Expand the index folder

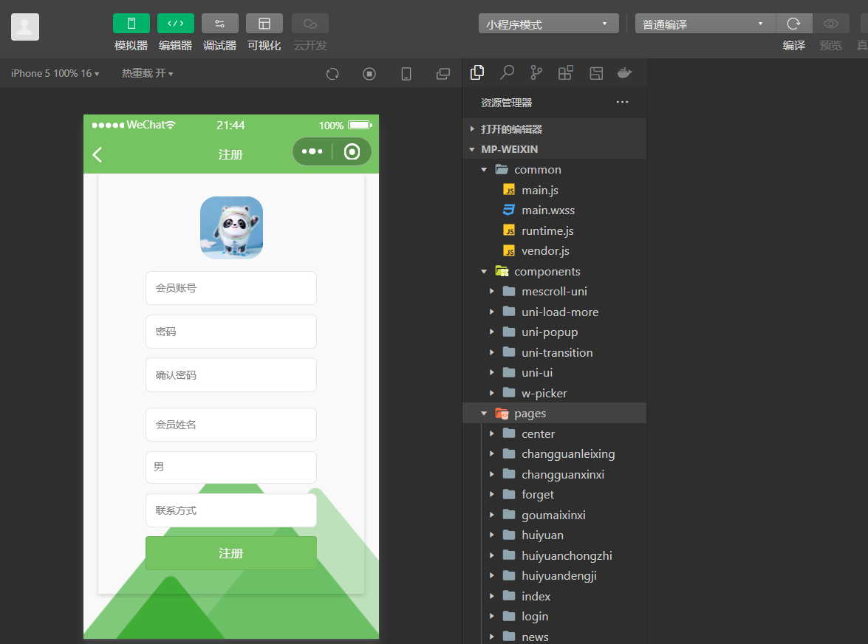point(554,597)
